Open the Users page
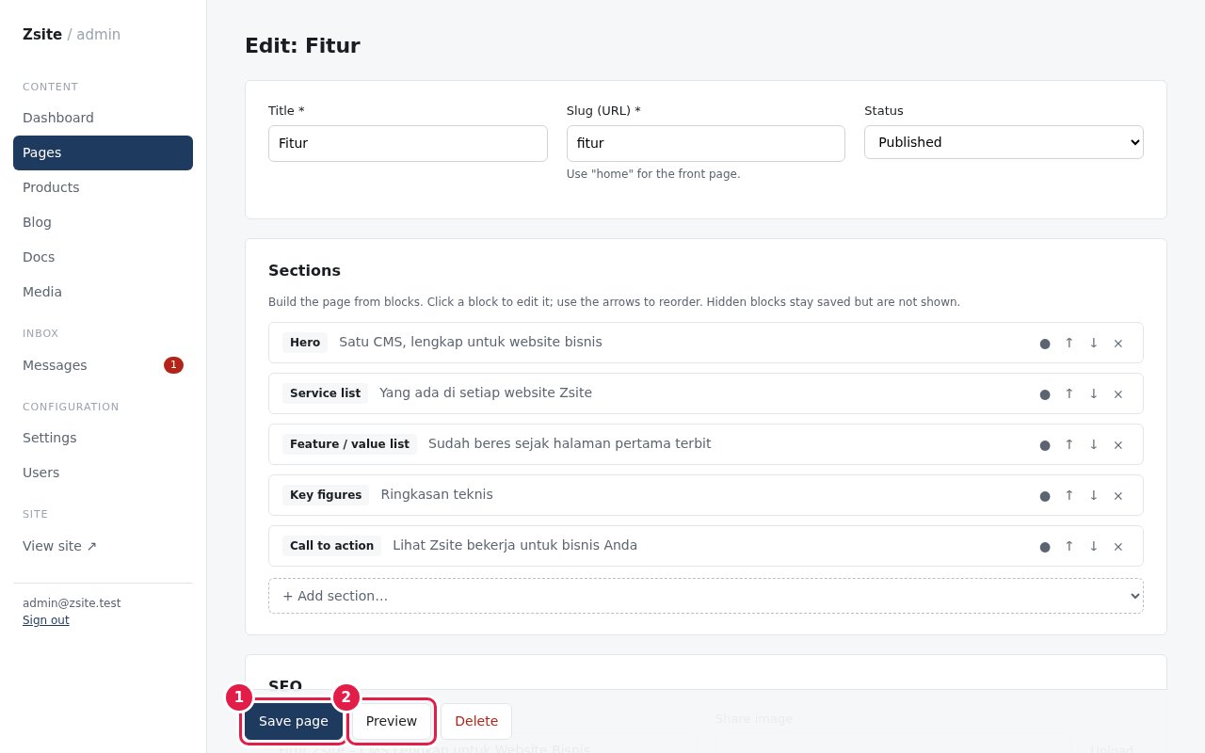 coord(103,473)
